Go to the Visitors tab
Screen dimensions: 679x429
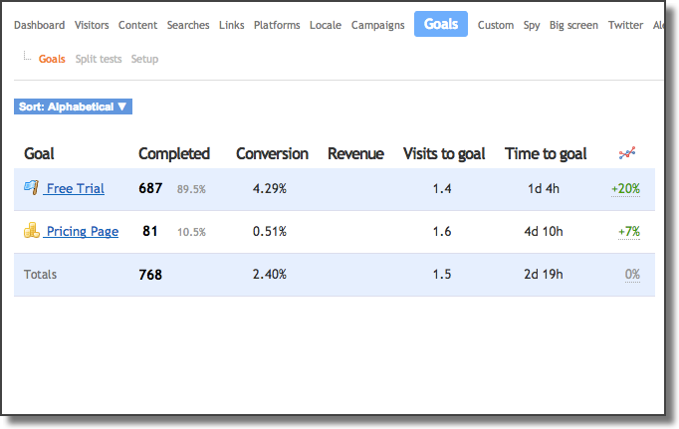pos(92,25)
